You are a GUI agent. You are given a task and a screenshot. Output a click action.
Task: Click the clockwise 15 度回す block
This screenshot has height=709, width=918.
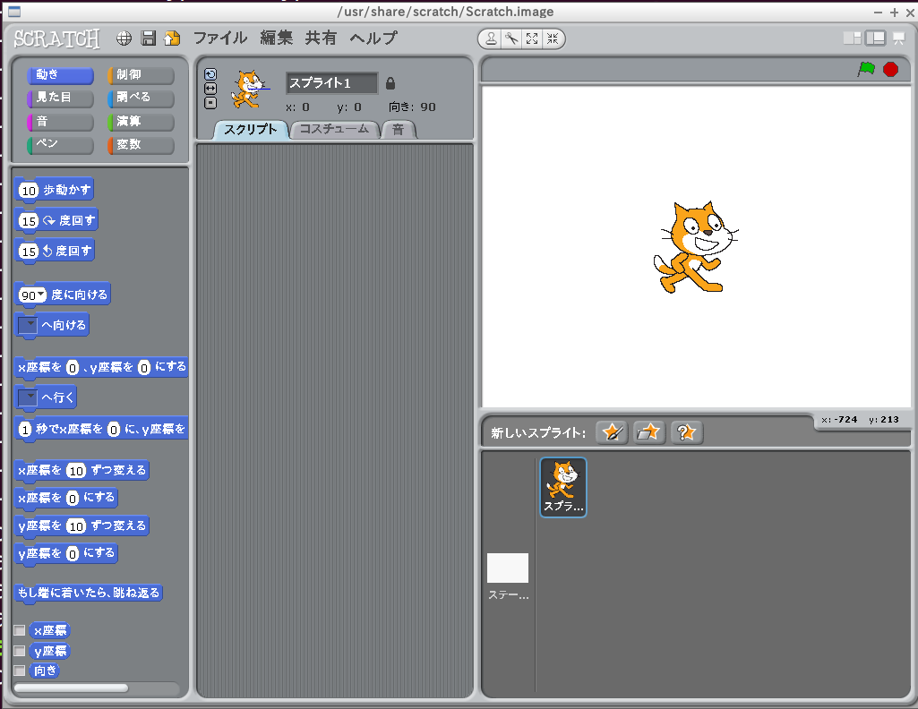[56, 220]
